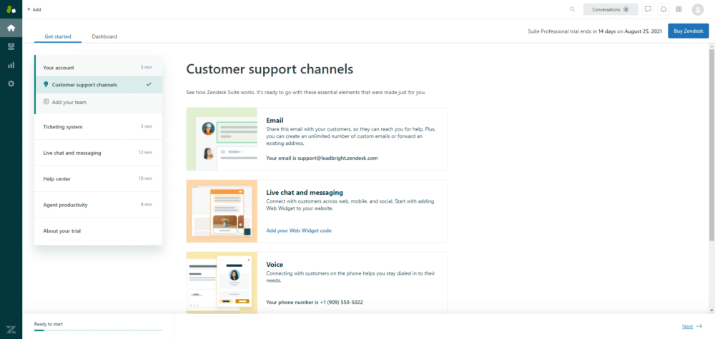Screen dimensions: 715x339
Task: Click the Live chat and messaging illustration
Action: (222, 211)
